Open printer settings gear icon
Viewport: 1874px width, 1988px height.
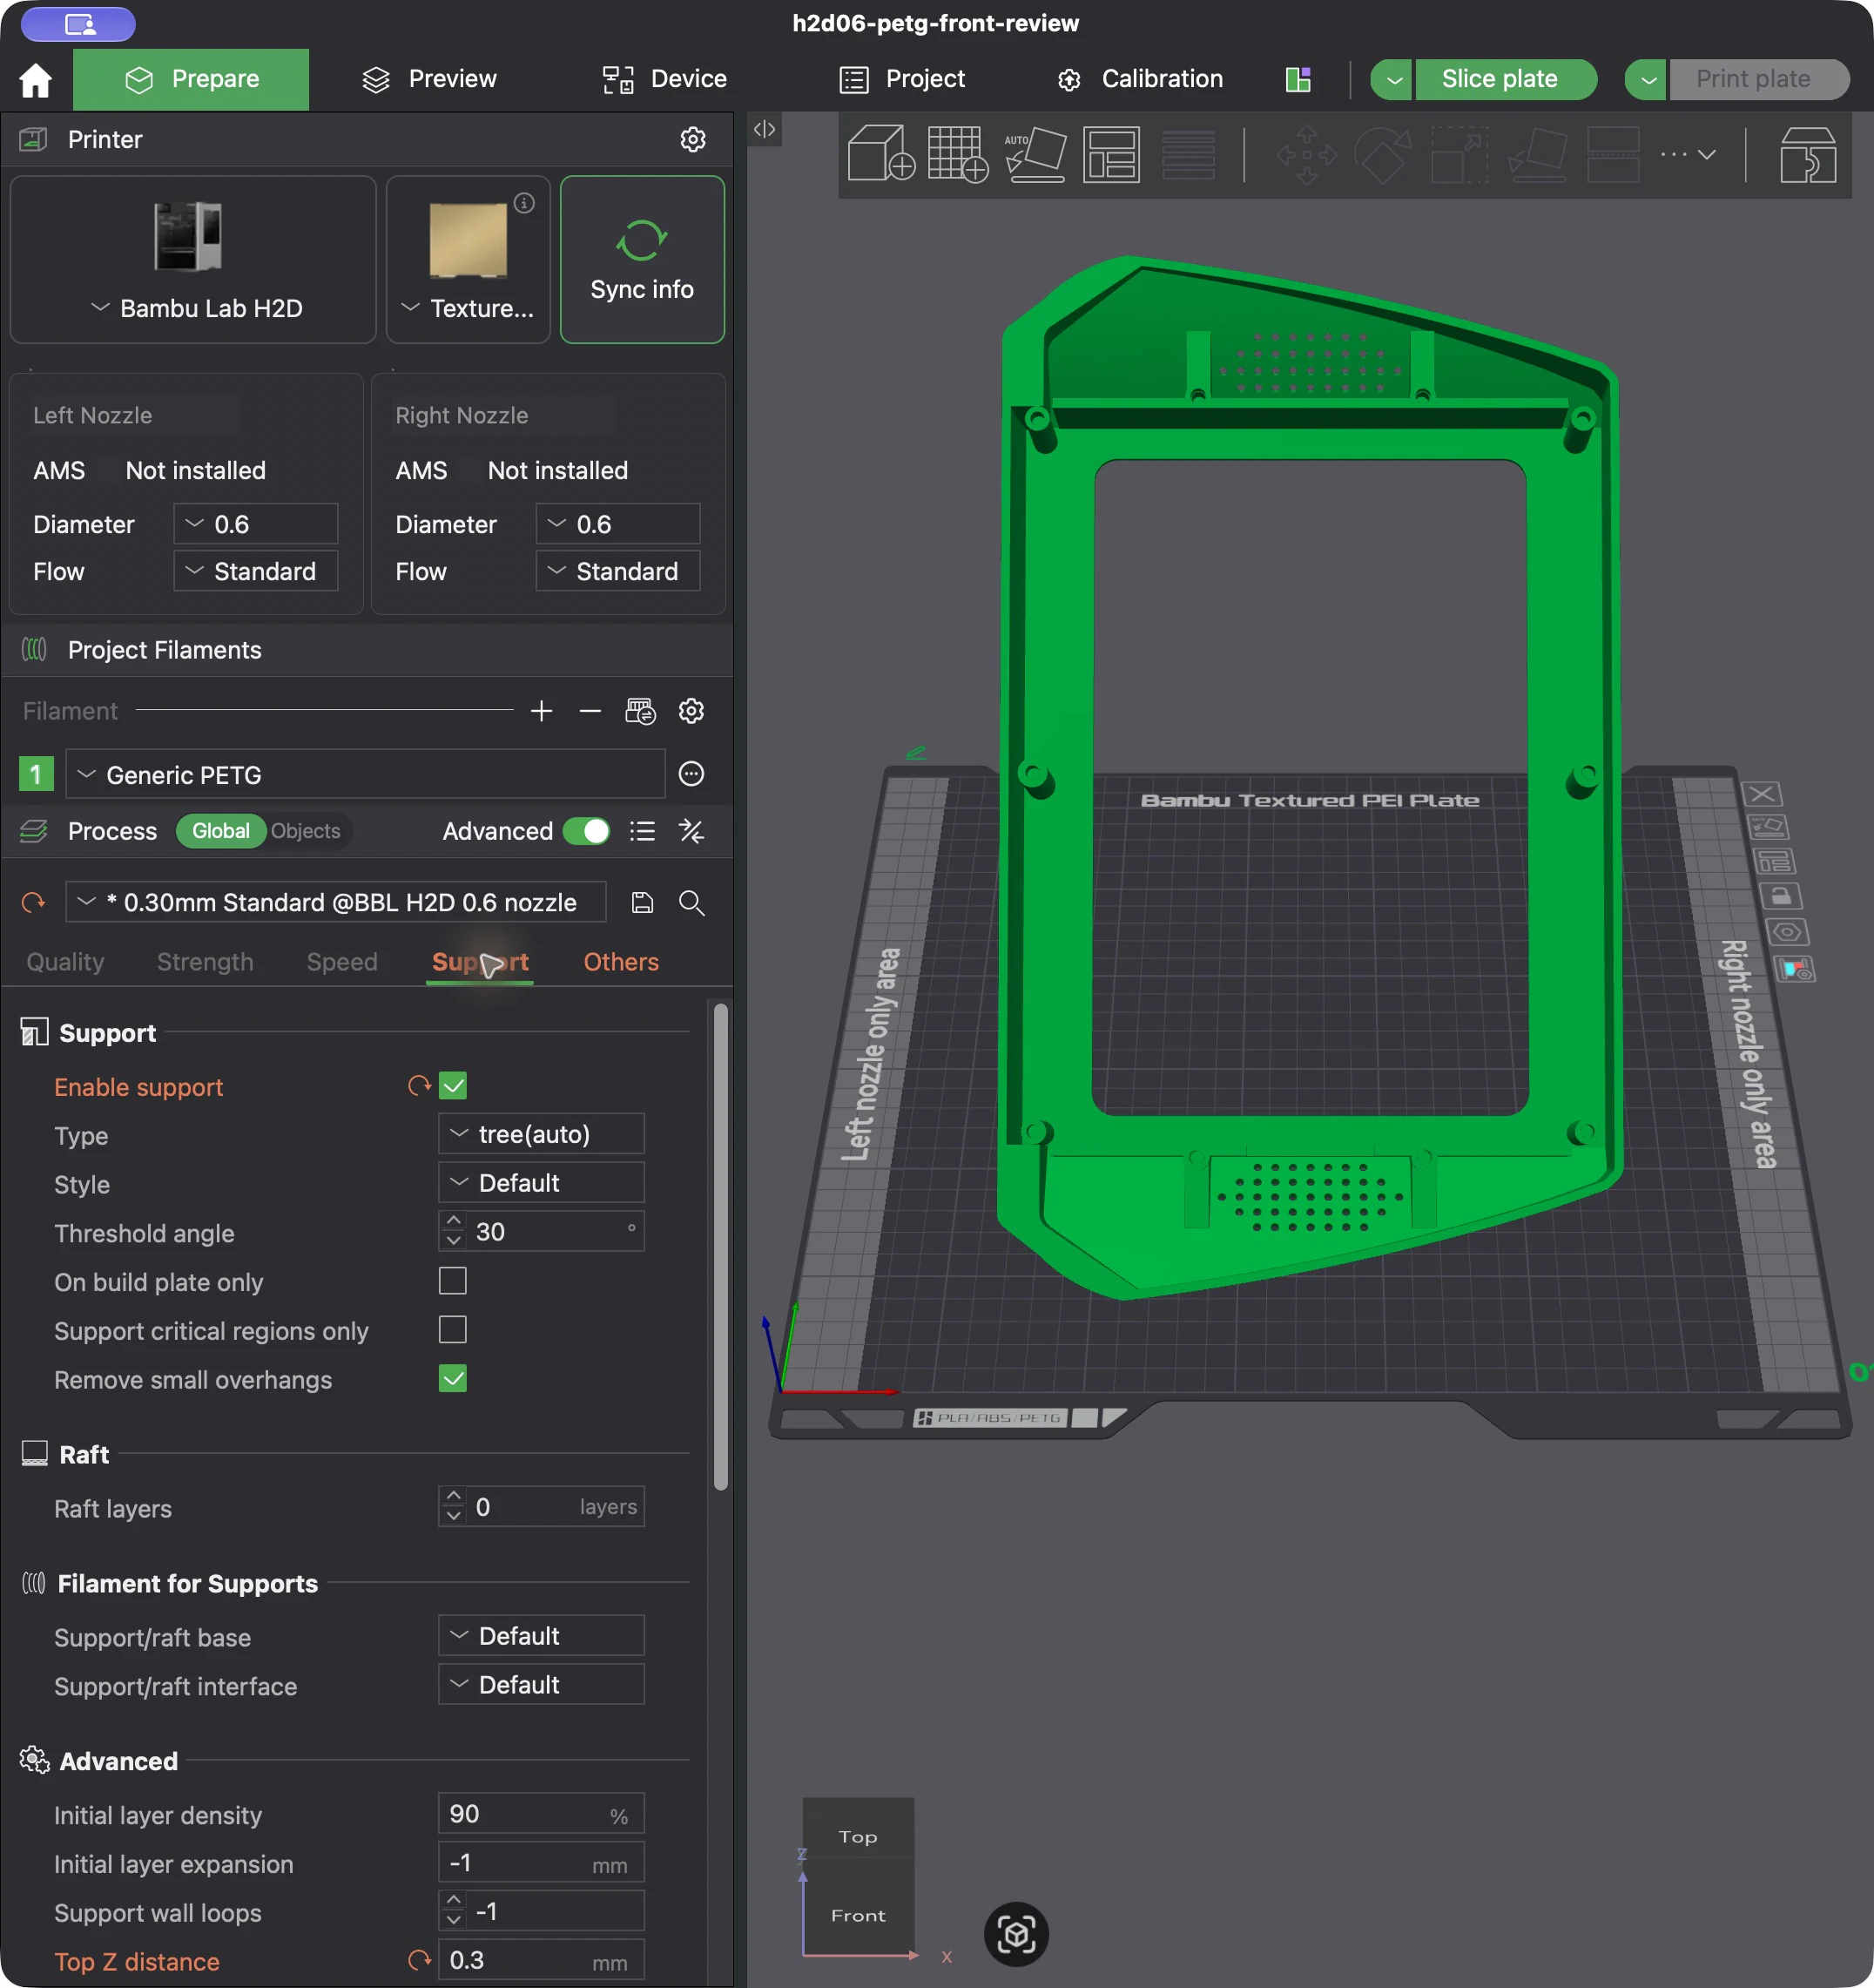(x=692, y=139)
